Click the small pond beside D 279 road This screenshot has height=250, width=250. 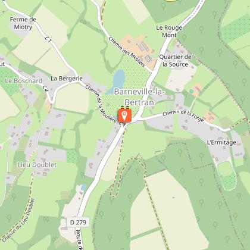[x=84, y=187]
